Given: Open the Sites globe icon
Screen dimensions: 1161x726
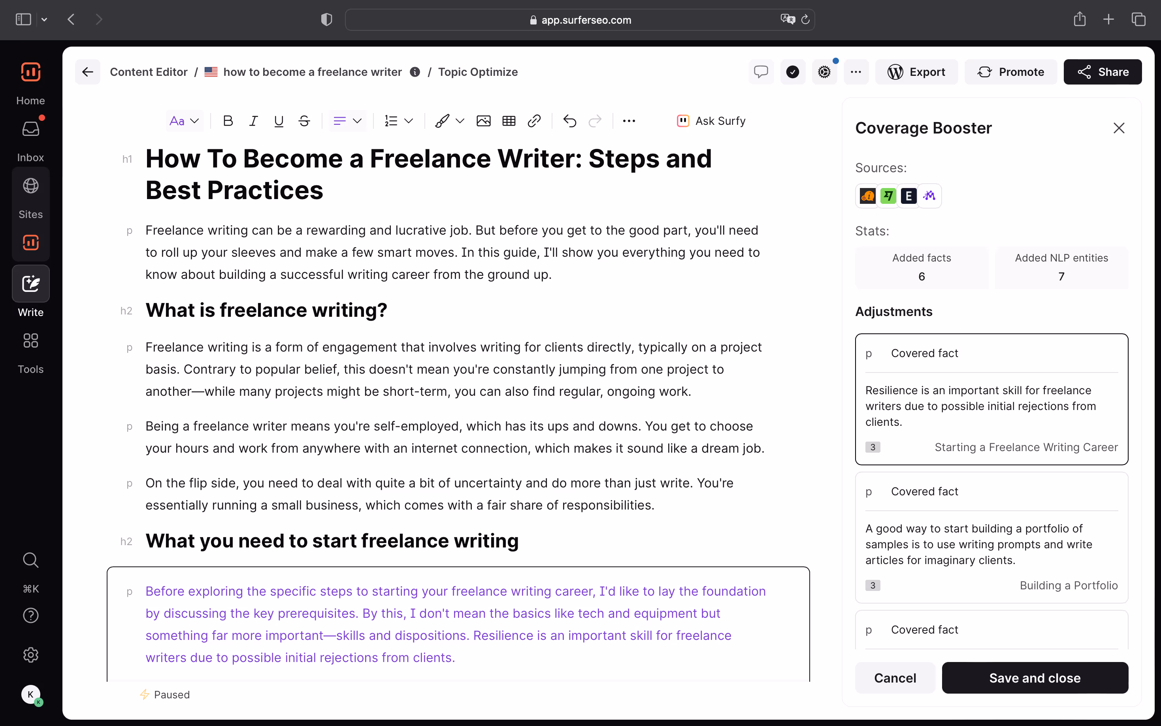Looking at the screenshot, I should tap(30, 186).
